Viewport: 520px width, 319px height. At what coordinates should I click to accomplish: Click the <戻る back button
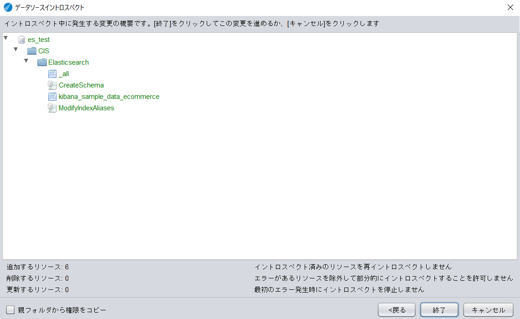pos(397,310)
